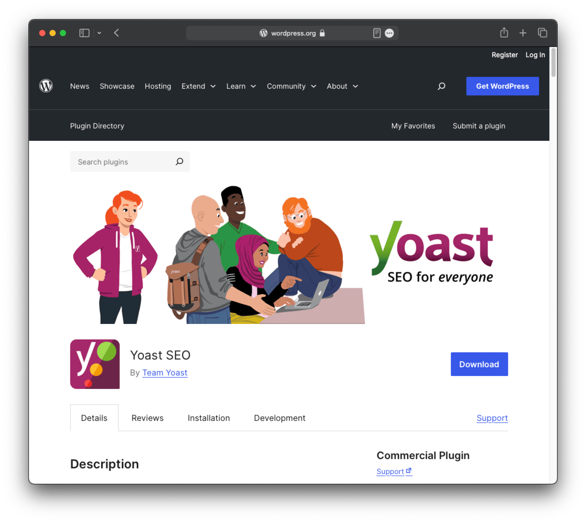Select Plugin Directory in the menu bar
This screenshot has width=586, height=522.
pos(97,125)
